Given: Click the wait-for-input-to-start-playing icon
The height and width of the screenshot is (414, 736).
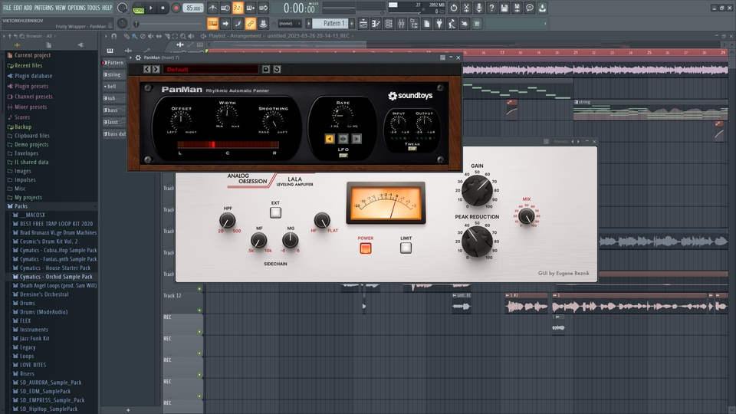Looking at the screenshot, I should click(225, 8).
